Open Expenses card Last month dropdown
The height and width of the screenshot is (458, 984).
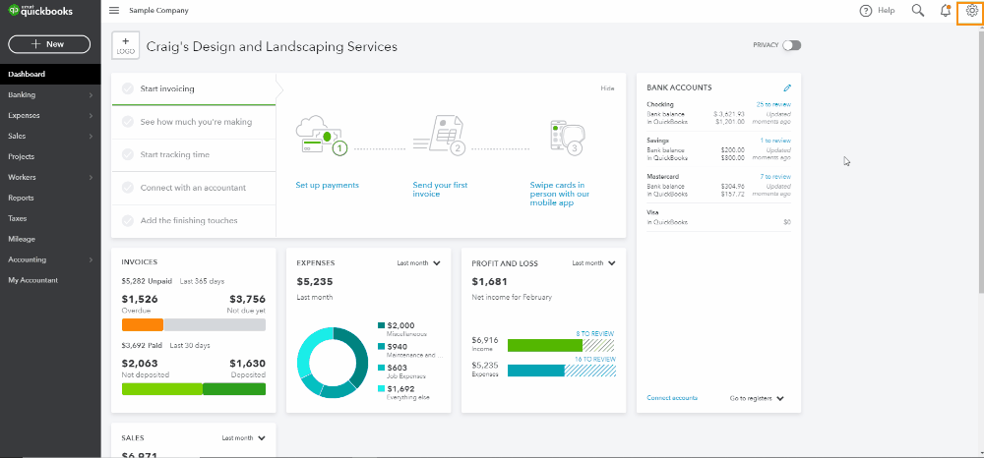(418, 263)
